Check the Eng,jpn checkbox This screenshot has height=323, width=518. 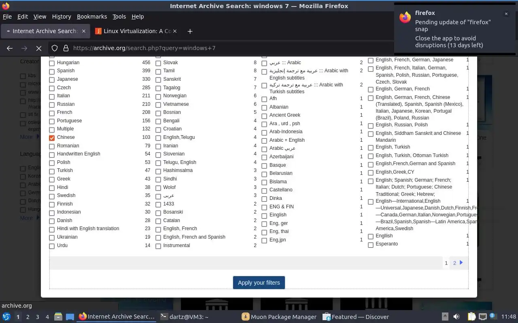tap(264, 240)
